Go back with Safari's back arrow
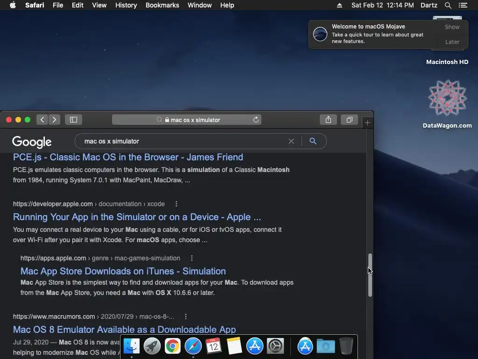The width and height of the screenshot is (478, 359). tap(42, 120)
